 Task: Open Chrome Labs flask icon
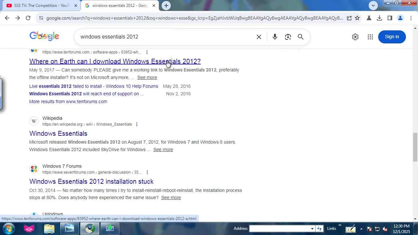(x=369, y=18)
